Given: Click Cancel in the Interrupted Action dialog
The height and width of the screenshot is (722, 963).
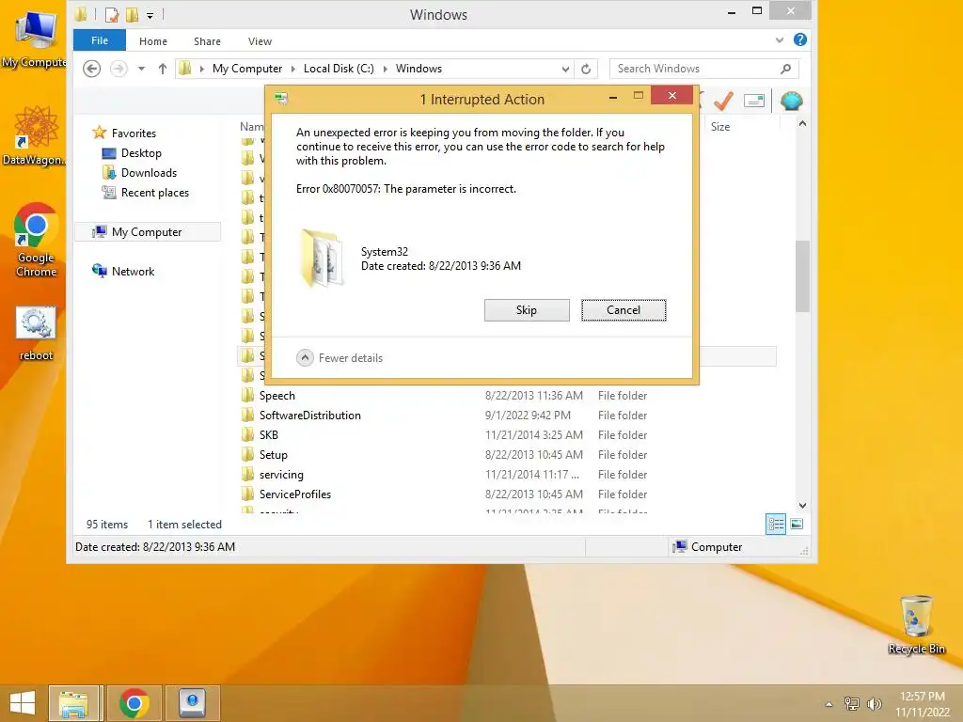Looking at the screenshot, I should 624,310.
